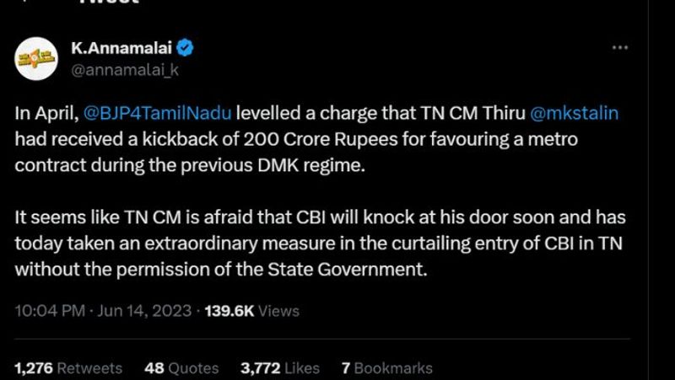This screenshot has width=675, height=380.
Task: Visit the @BJP4TamilNadu mention
Action: coord(159,115)
